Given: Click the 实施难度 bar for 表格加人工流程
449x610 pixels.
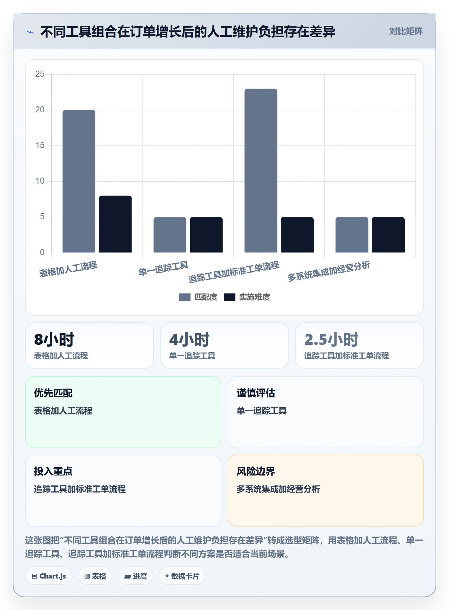Looking at the screenshot, I should (115, 224).
